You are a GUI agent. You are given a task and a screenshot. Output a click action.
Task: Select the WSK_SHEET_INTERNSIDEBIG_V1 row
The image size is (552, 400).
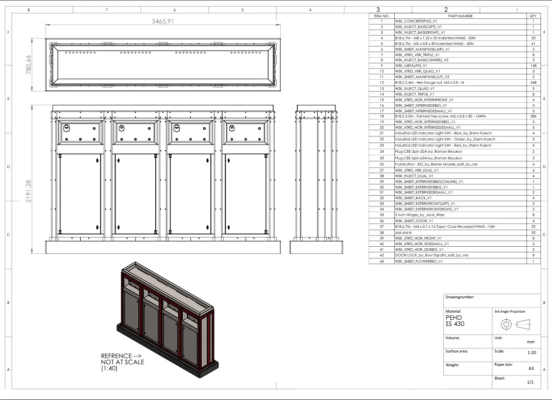pos(454,106)
